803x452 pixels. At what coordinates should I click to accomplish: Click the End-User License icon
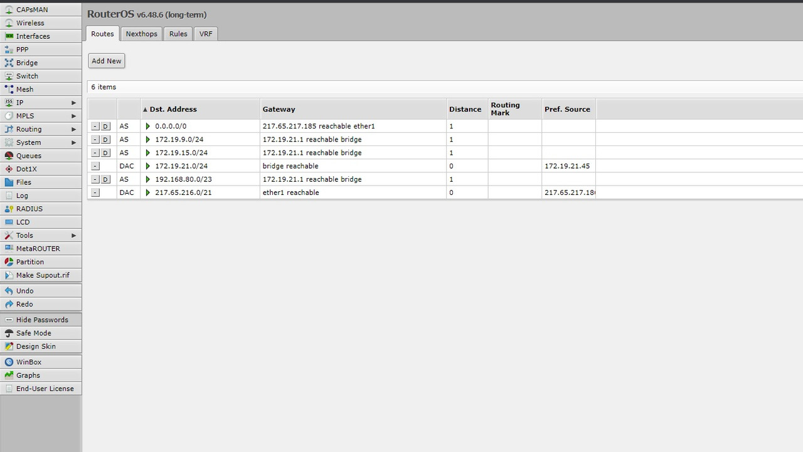pos(9,389)
